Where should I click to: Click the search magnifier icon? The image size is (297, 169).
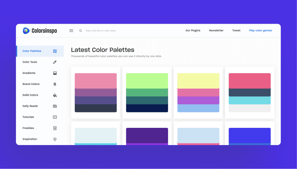point(80,31)
